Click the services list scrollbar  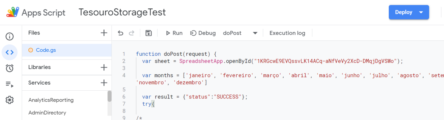[x=110, y=96]
